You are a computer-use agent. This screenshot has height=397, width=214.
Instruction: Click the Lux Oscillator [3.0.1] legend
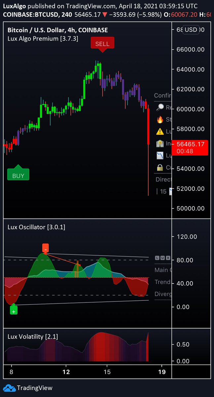36,227
